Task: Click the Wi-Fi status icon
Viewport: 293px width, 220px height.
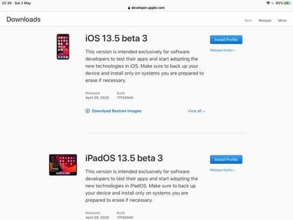Action: pyautogui.click(x=268, y=3)
